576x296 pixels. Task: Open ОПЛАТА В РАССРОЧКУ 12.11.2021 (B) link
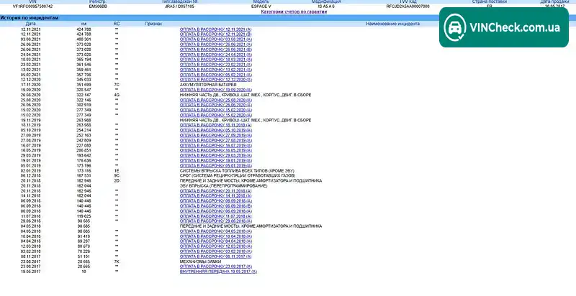(x=215, y=34)
